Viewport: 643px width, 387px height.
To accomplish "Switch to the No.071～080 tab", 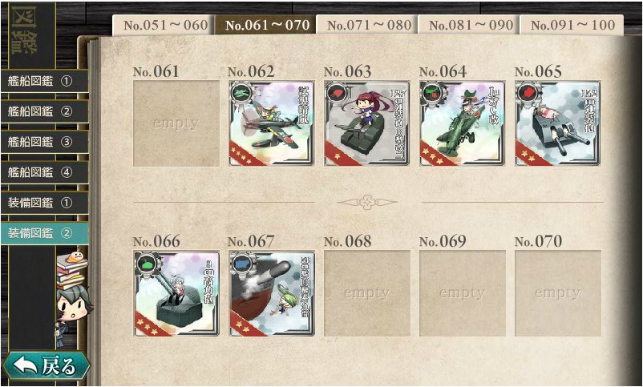I will click(x=367, y=25).
